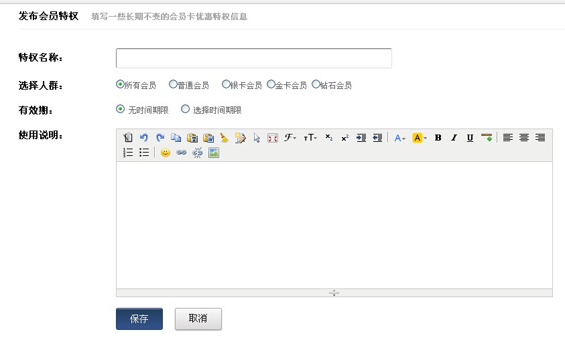Viewport: 565px width, 344px height.
Task: Choose 金卡会员 member group
Action: click(271, 84)
